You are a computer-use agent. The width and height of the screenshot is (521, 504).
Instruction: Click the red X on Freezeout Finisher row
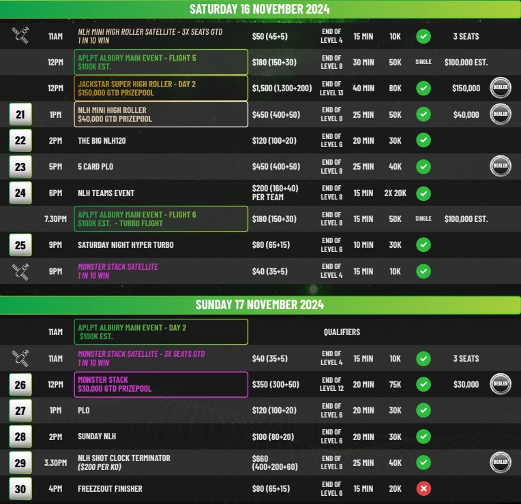423,489
